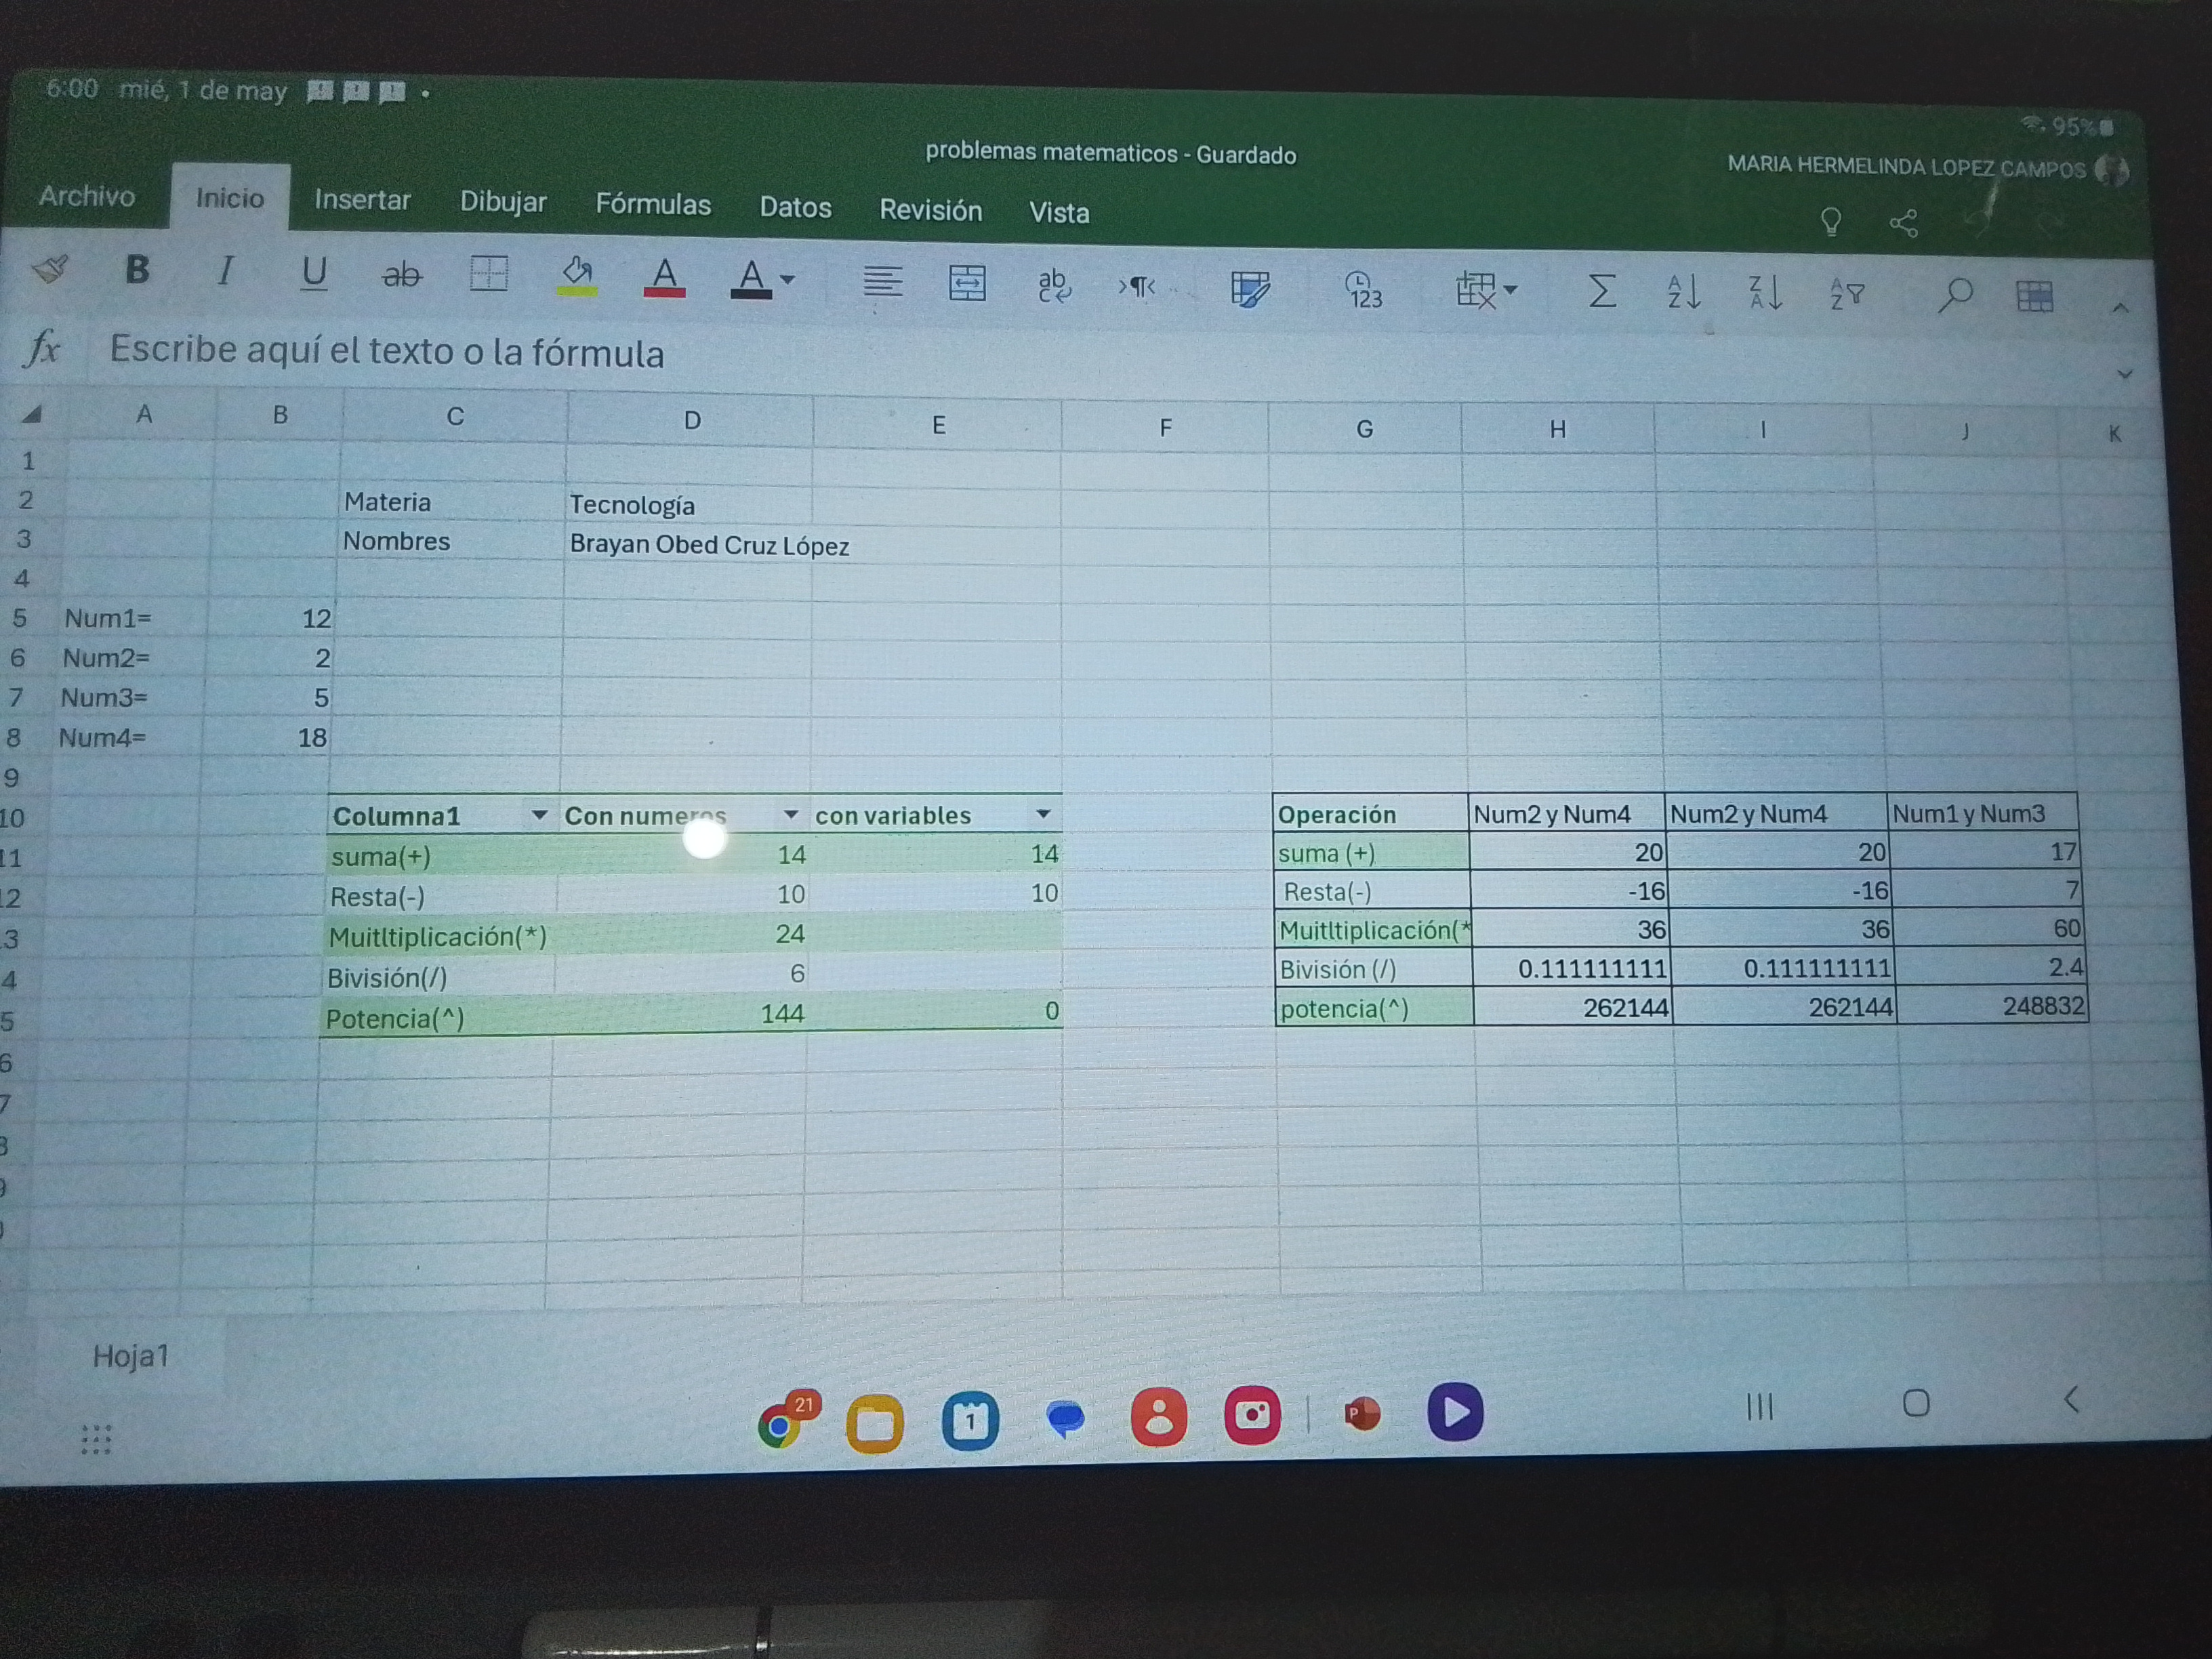Click the AutoSum sigma icon
2212x1659 pixels.
click(x=1602, y=291)
